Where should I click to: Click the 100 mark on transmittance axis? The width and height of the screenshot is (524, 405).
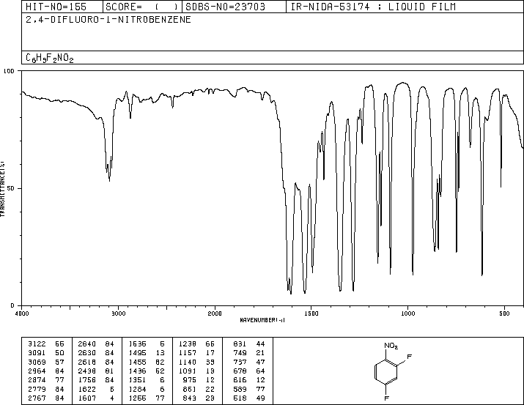[x=9, y=71]
